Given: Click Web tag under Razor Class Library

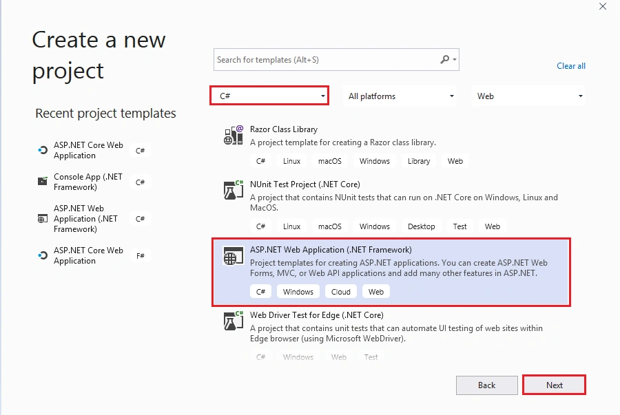Looking at the screenshot, I should coord(455,161).
